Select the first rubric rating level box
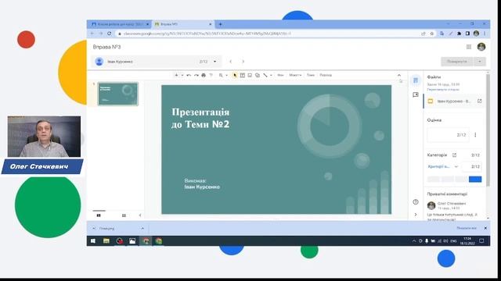501x281 pixels. (x=434, y=180)
